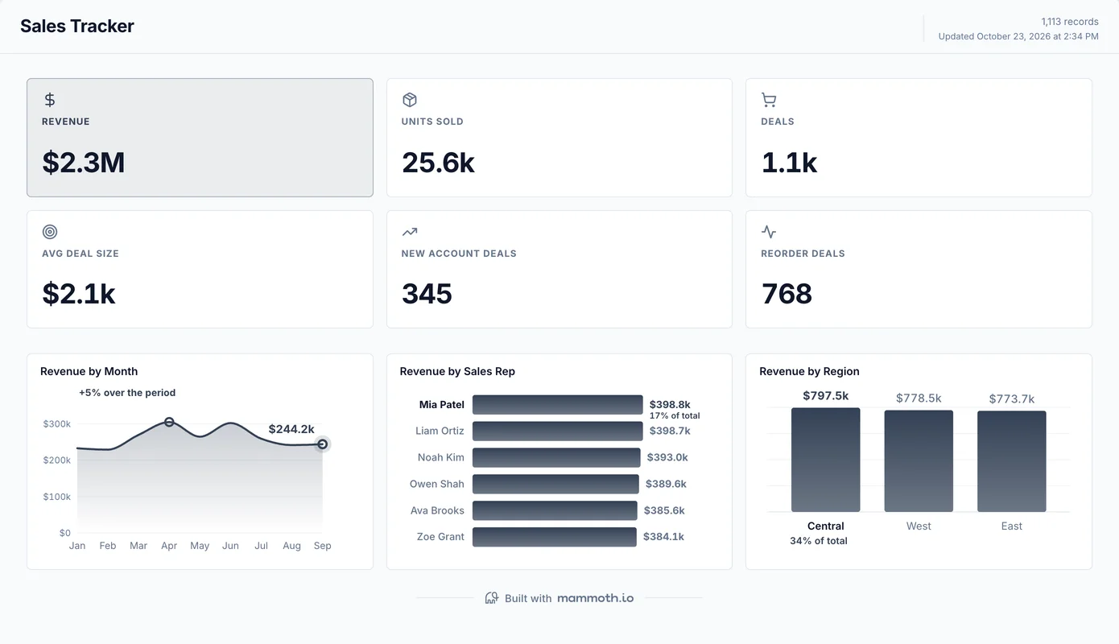The height and width of the screenshot is (644, 1119).
Task: Click Zoe Grant's revenue bar
Action: (555, 537)
